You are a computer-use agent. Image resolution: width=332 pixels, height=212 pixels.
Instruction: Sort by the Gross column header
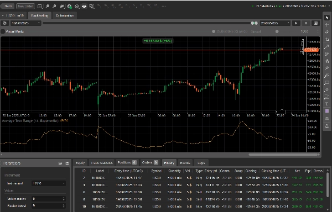pyautogui.click(x=318, y=171)
